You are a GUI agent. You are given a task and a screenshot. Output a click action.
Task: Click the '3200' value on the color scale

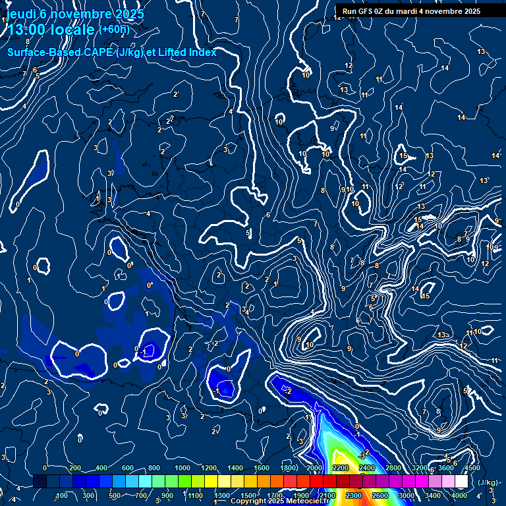coord(420,468)
